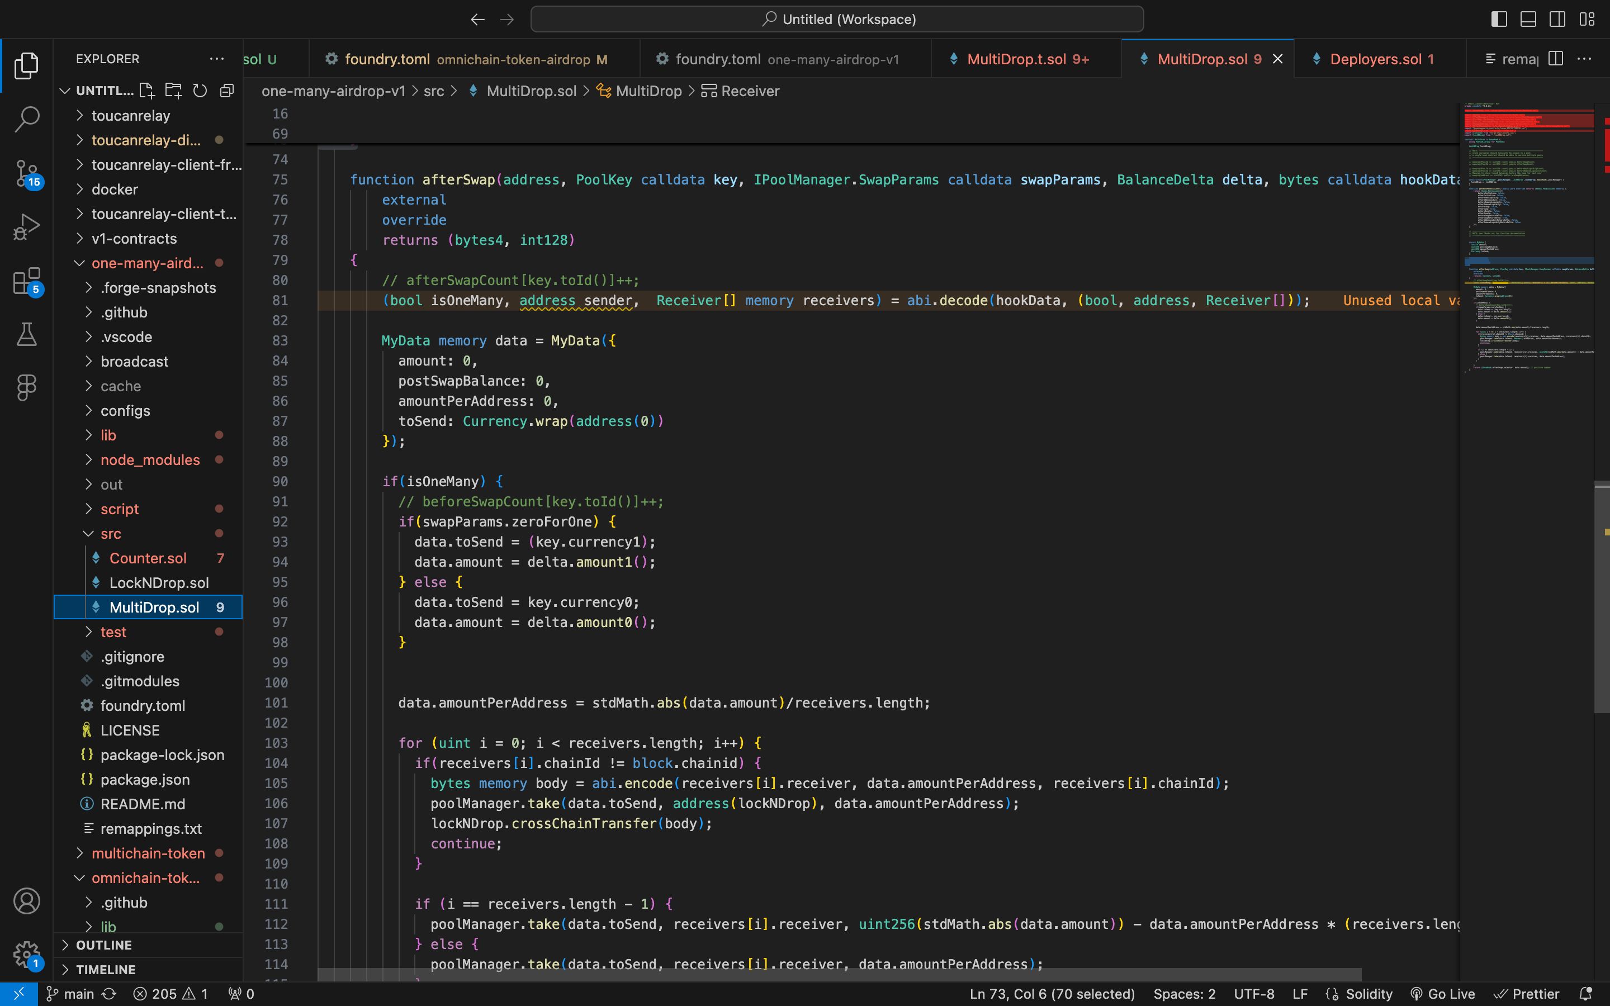Open Source Control view with 15 changes

click(x=27, y=173)
